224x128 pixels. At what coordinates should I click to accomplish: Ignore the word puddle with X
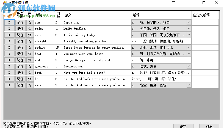pyautogui.click(x=9, y=47)
